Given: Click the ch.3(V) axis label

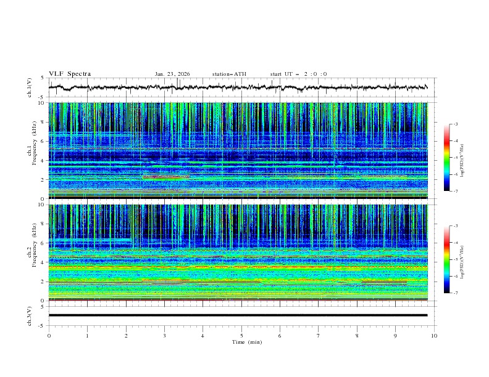Looking at the screenshot, I should point(28,315).
